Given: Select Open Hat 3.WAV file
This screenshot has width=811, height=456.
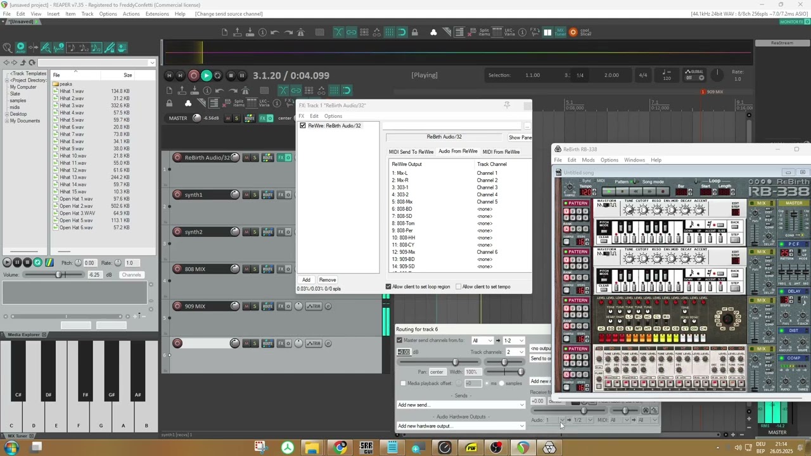Looking at the screenshot, I should point(77,213).
